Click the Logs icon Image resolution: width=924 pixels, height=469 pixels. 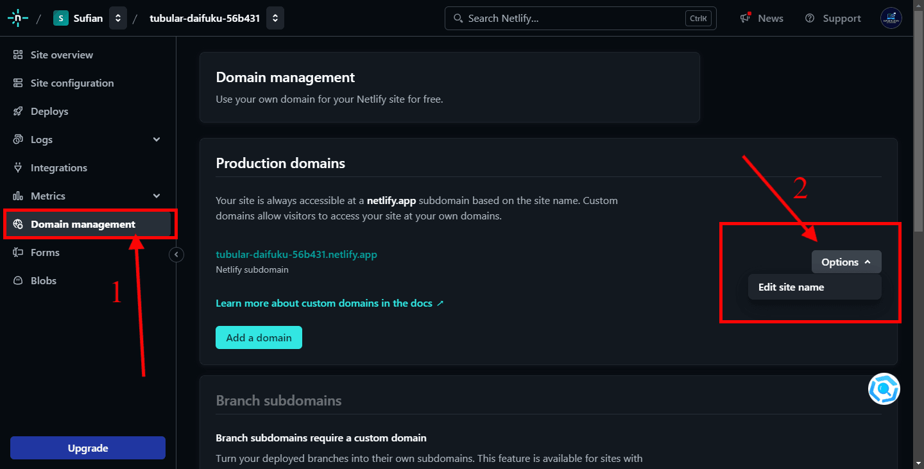18,139
